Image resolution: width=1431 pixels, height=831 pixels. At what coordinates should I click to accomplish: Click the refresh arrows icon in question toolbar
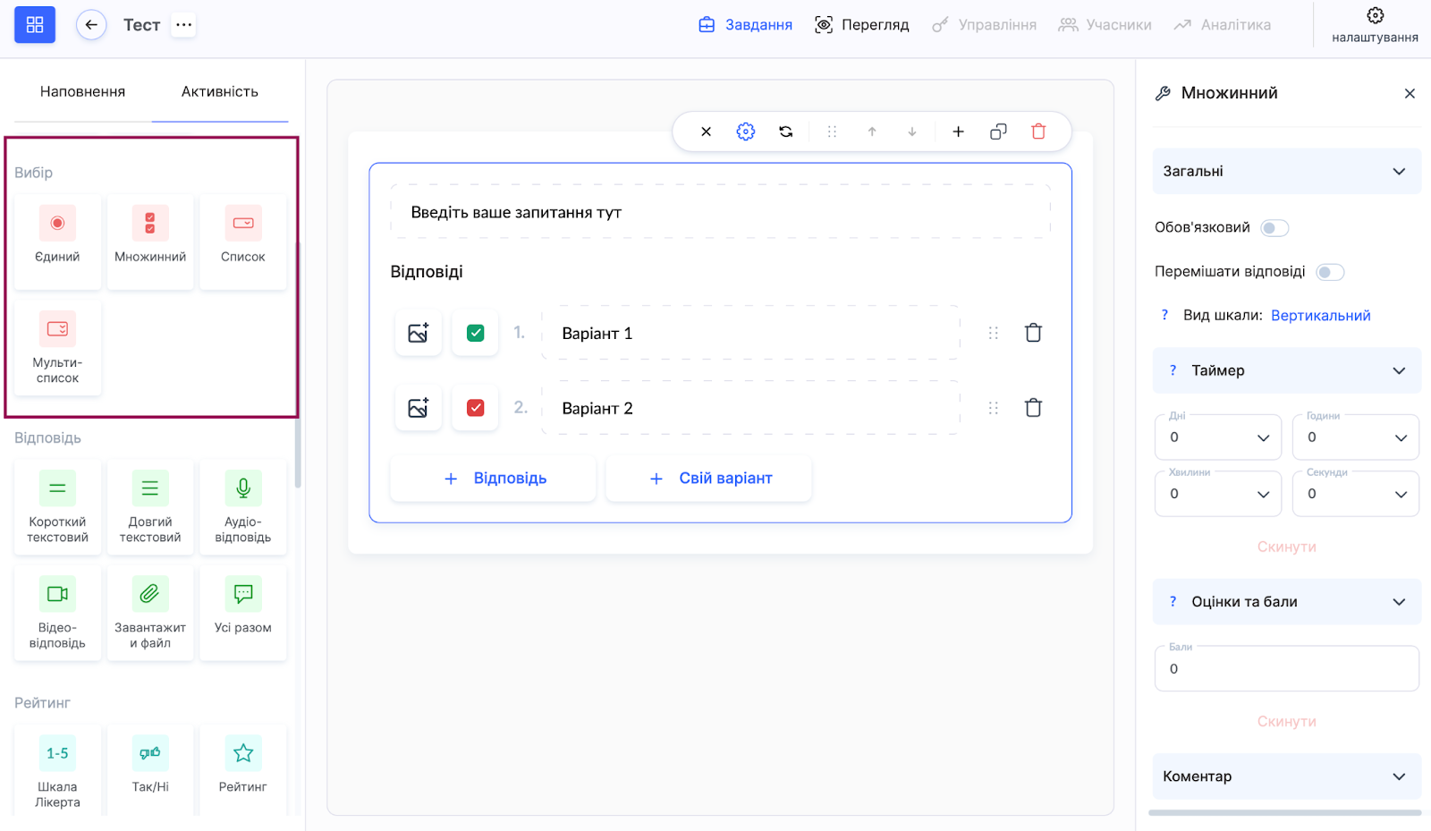point(785,131)
